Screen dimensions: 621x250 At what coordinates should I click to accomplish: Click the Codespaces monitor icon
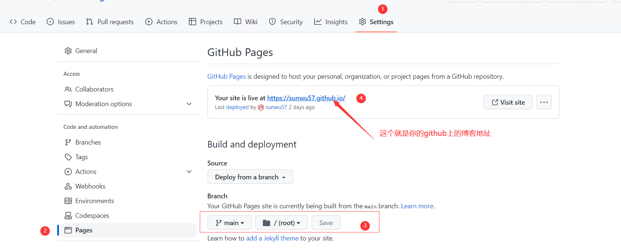pos(68,216)
